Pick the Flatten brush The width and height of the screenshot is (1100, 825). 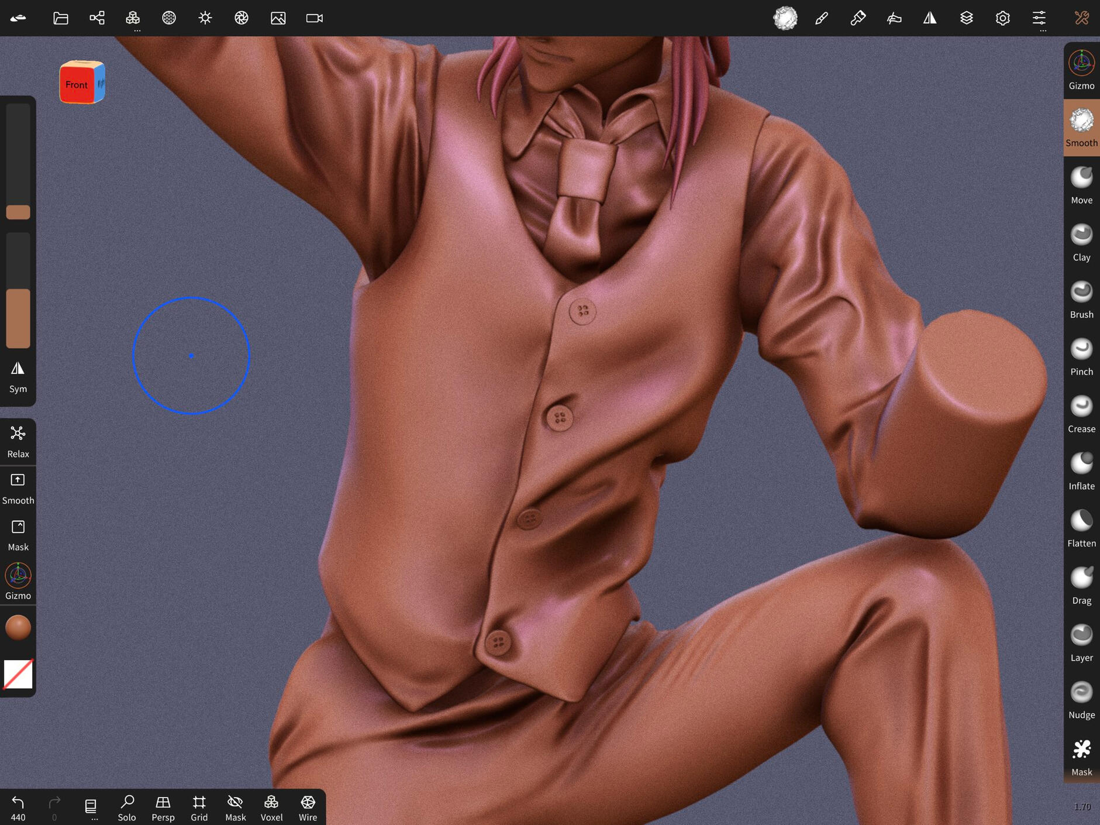click(1081, 528)
